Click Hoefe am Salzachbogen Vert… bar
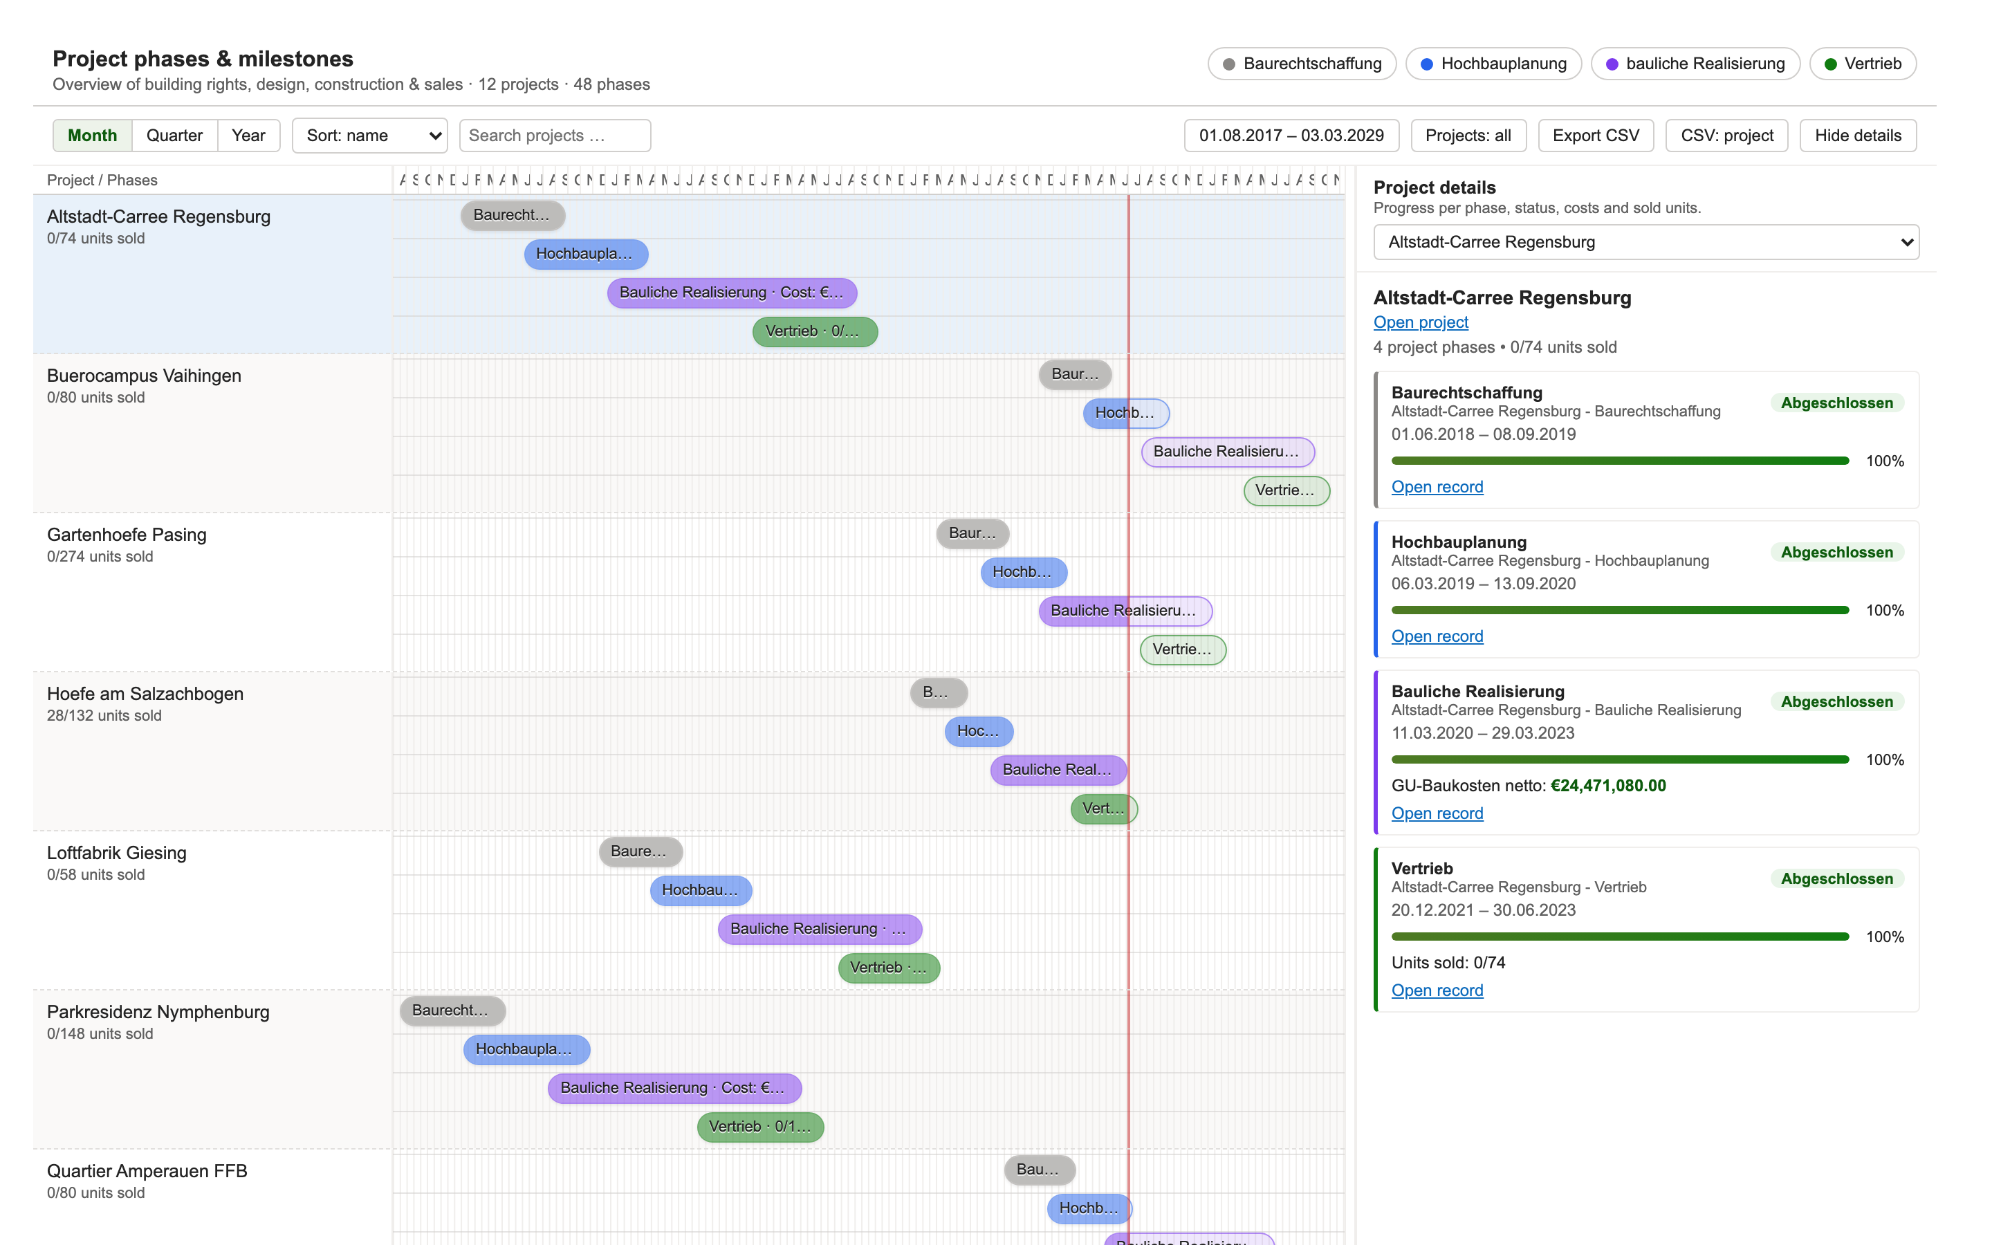The image size is (1992, 1245). (1104, 808)
